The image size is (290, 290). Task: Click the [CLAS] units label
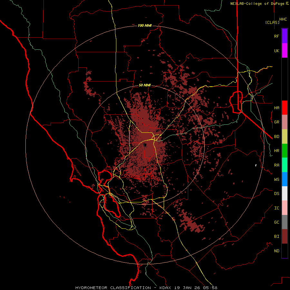point(272,22)
